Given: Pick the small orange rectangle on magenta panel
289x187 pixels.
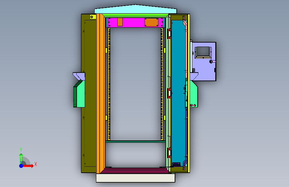Looking at the screenshot, I should point(120,22).
